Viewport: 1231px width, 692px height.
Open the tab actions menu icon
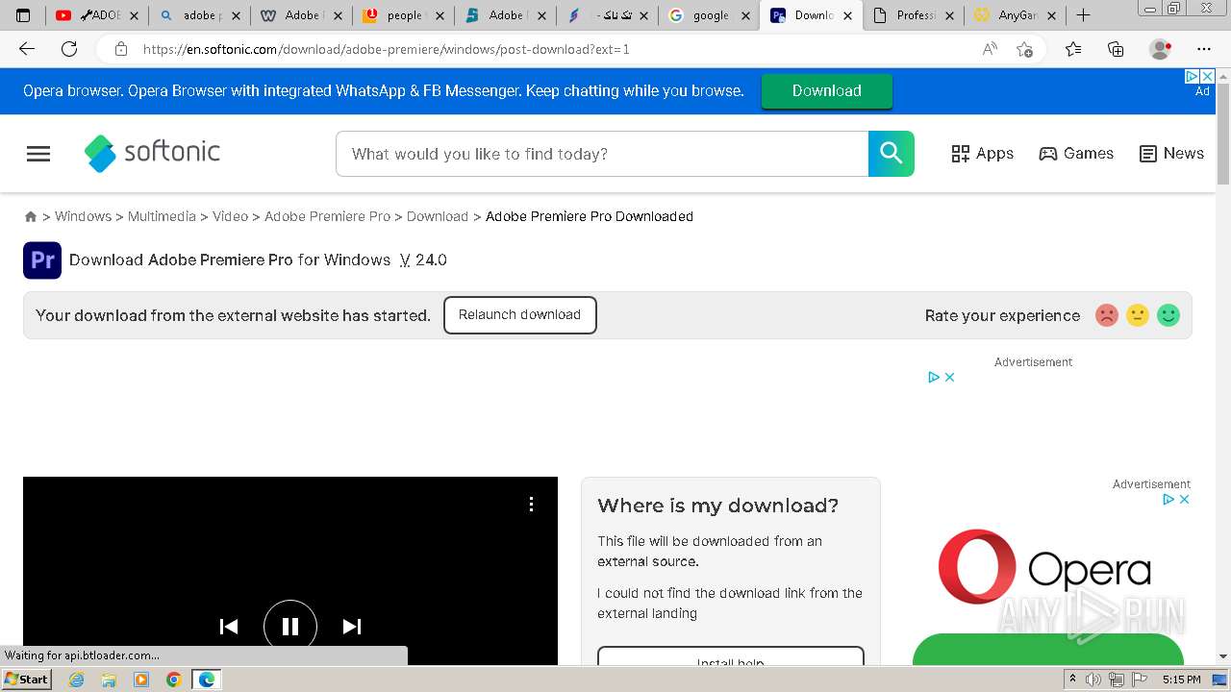pos(23,15)
